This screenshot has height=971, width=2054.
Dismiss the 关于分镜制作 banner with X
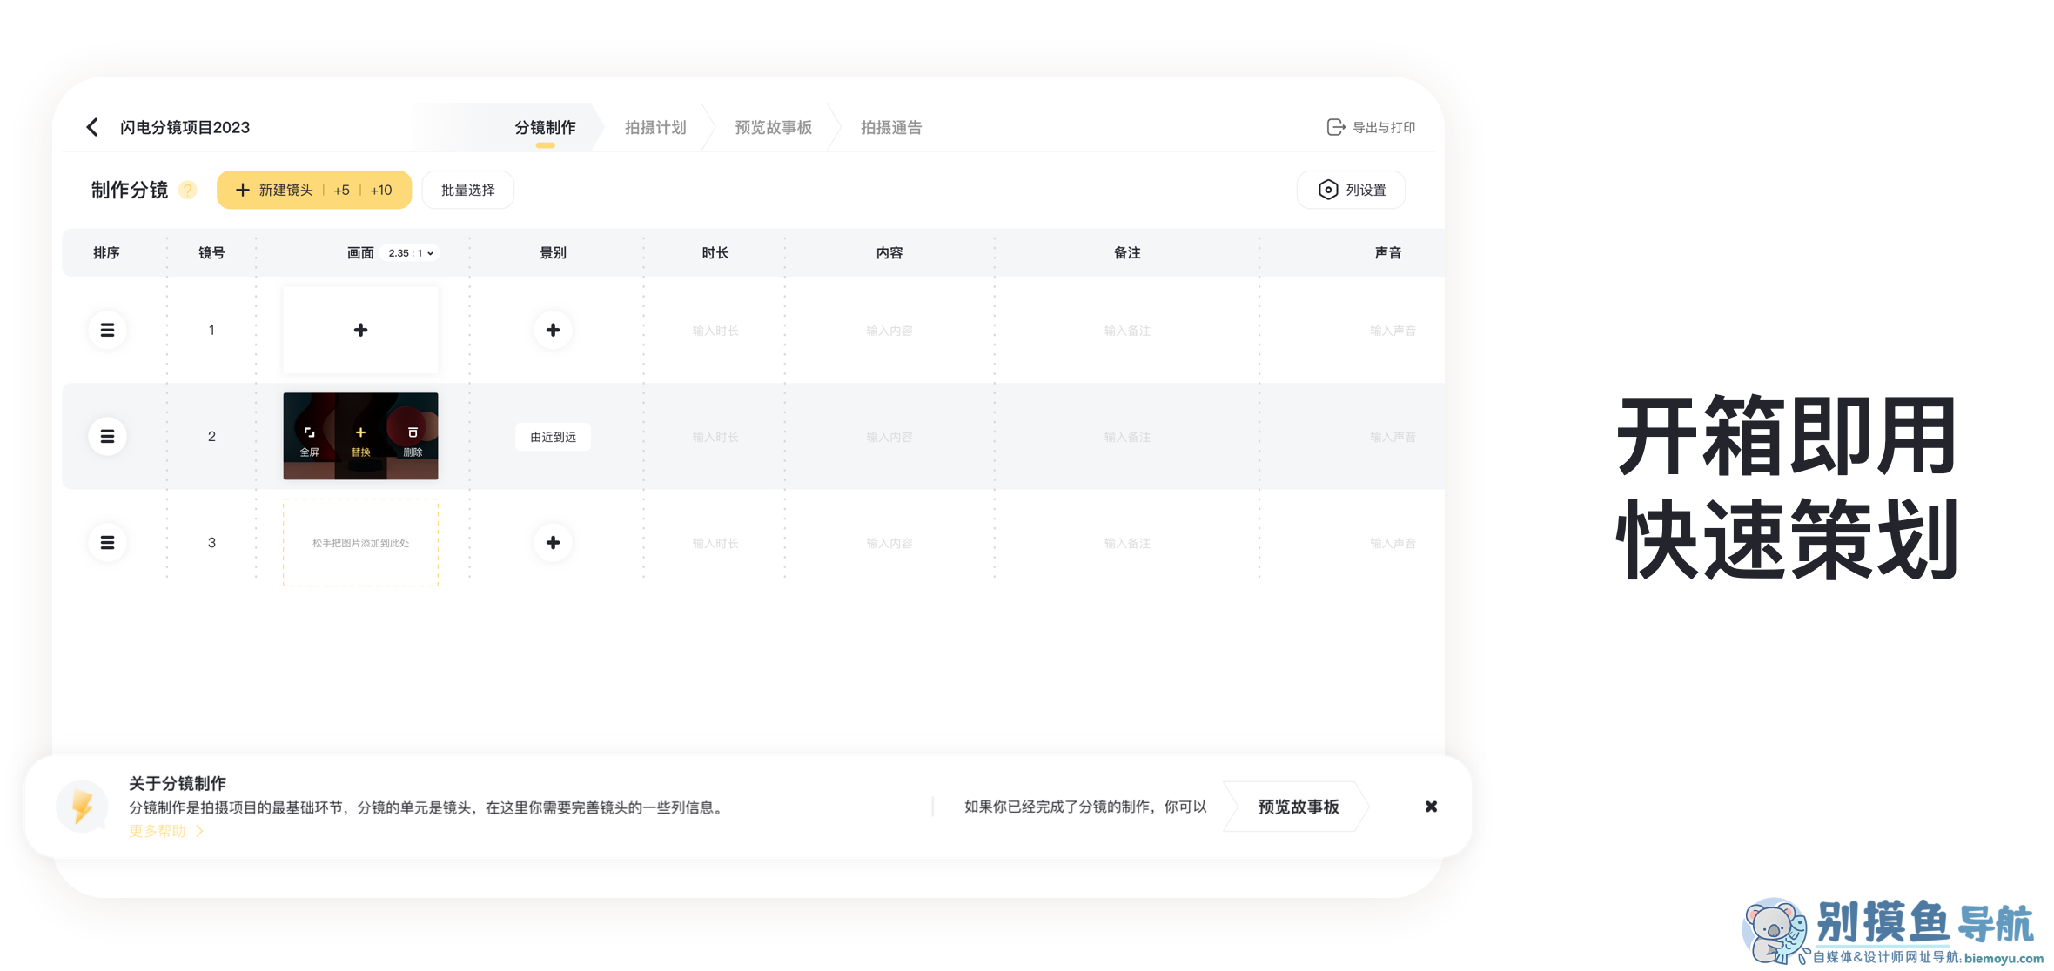pos(1431,807)
